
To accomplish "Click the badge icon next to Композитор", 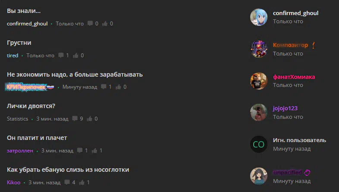I will pos(313,45).
